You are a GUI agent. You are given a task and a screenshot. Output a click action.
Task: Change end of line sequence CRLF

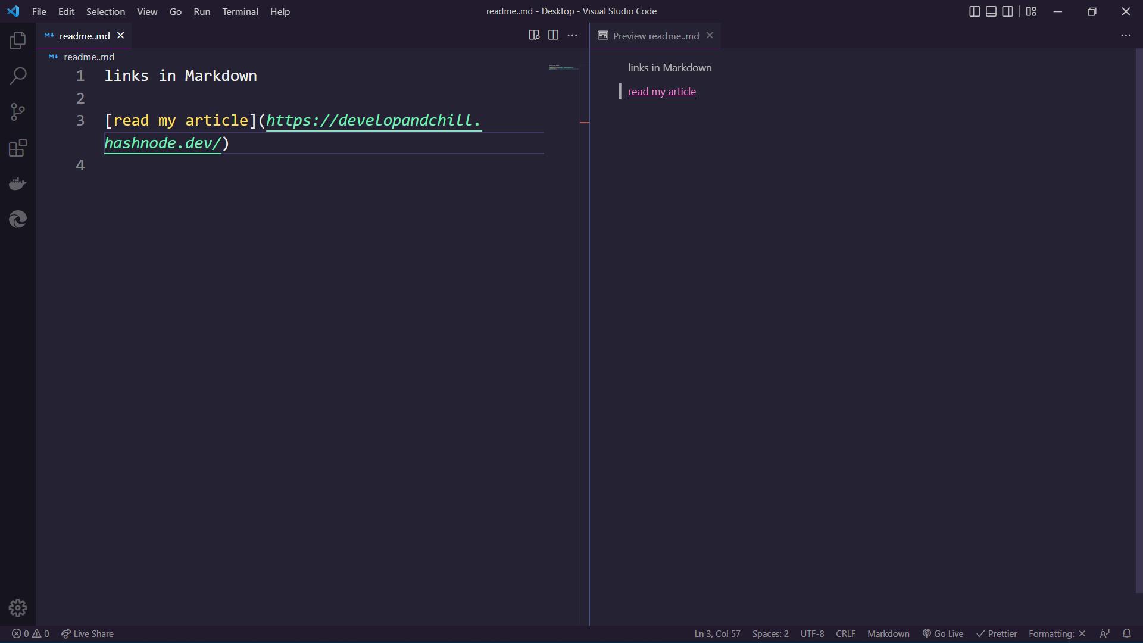coord(845,633)
